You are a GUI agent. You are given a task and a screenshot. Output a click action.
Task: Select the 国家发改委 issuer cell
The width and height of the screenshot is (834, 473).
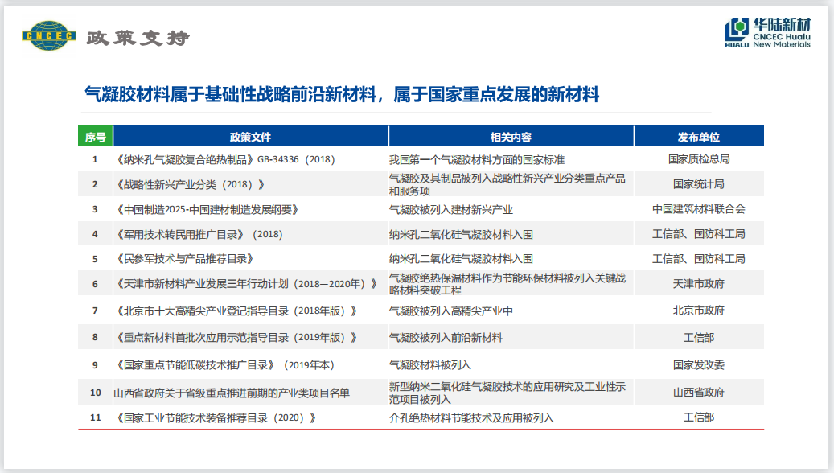pyautogui.click(x=698, y=364)
